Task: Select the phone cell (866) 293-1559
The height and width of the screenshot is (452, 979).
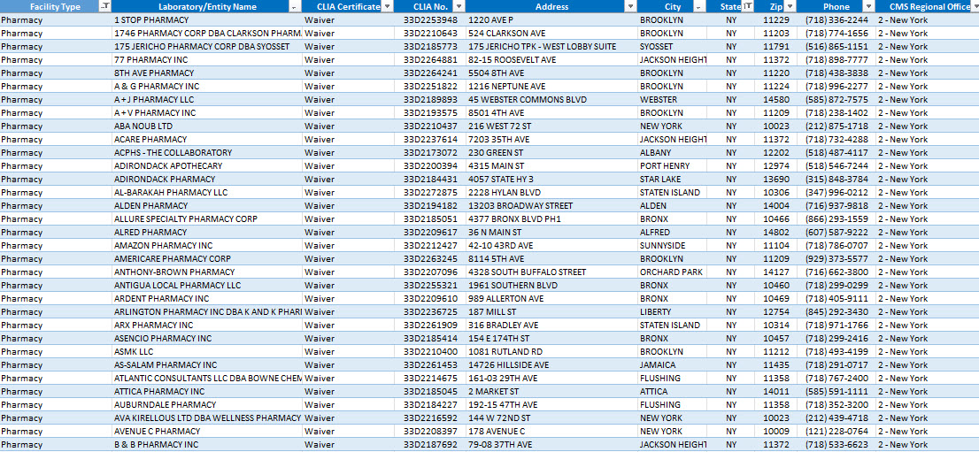Action: click(836, 219)
